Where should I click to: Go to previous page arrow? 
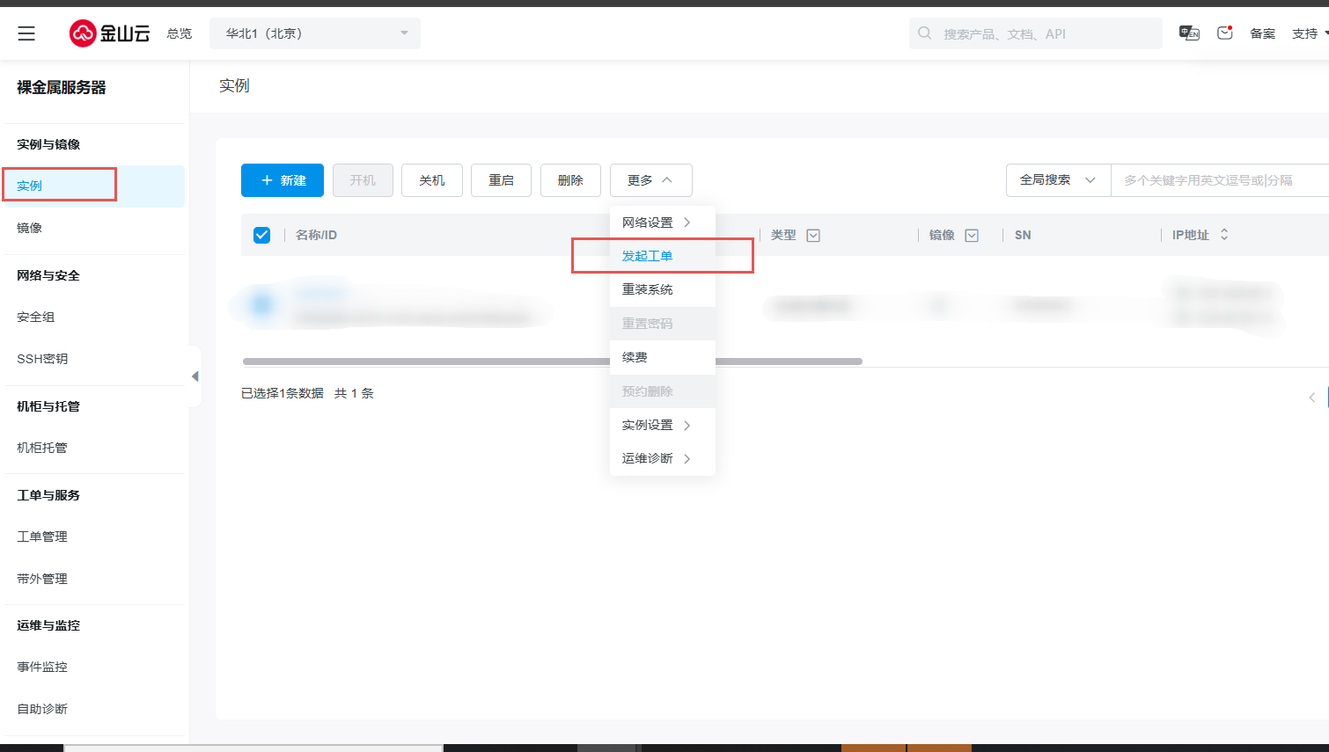[x=1312, y=398]
